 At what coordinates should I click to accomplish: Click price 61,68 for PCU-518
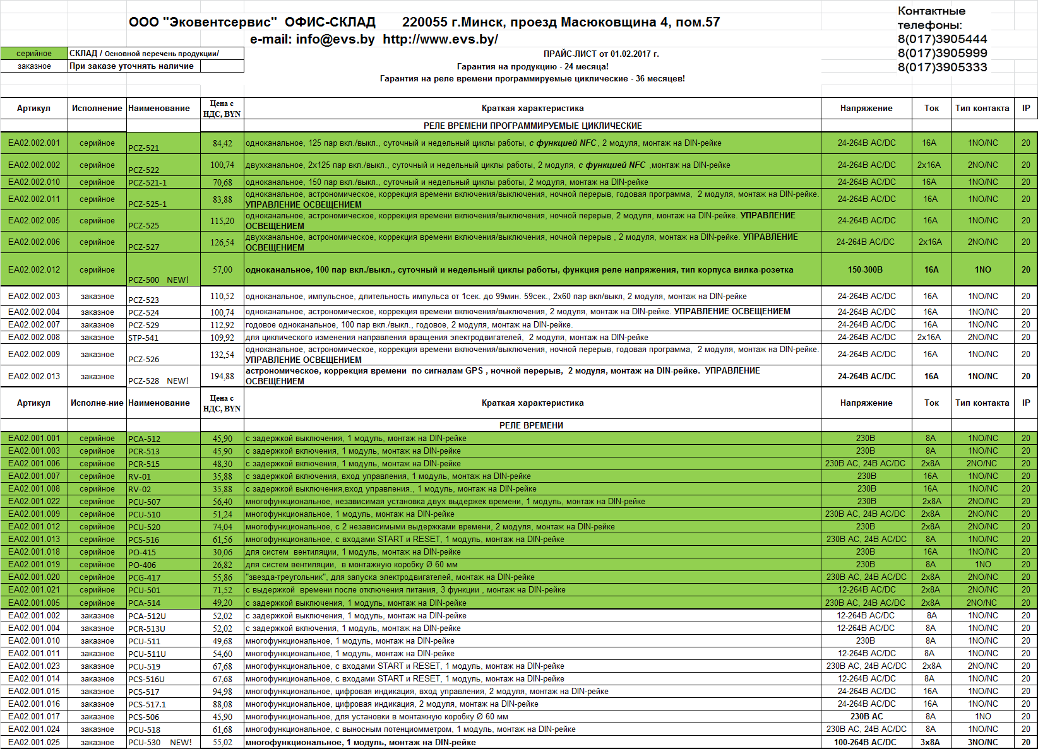pyautogui.click(x=222, y=729)
